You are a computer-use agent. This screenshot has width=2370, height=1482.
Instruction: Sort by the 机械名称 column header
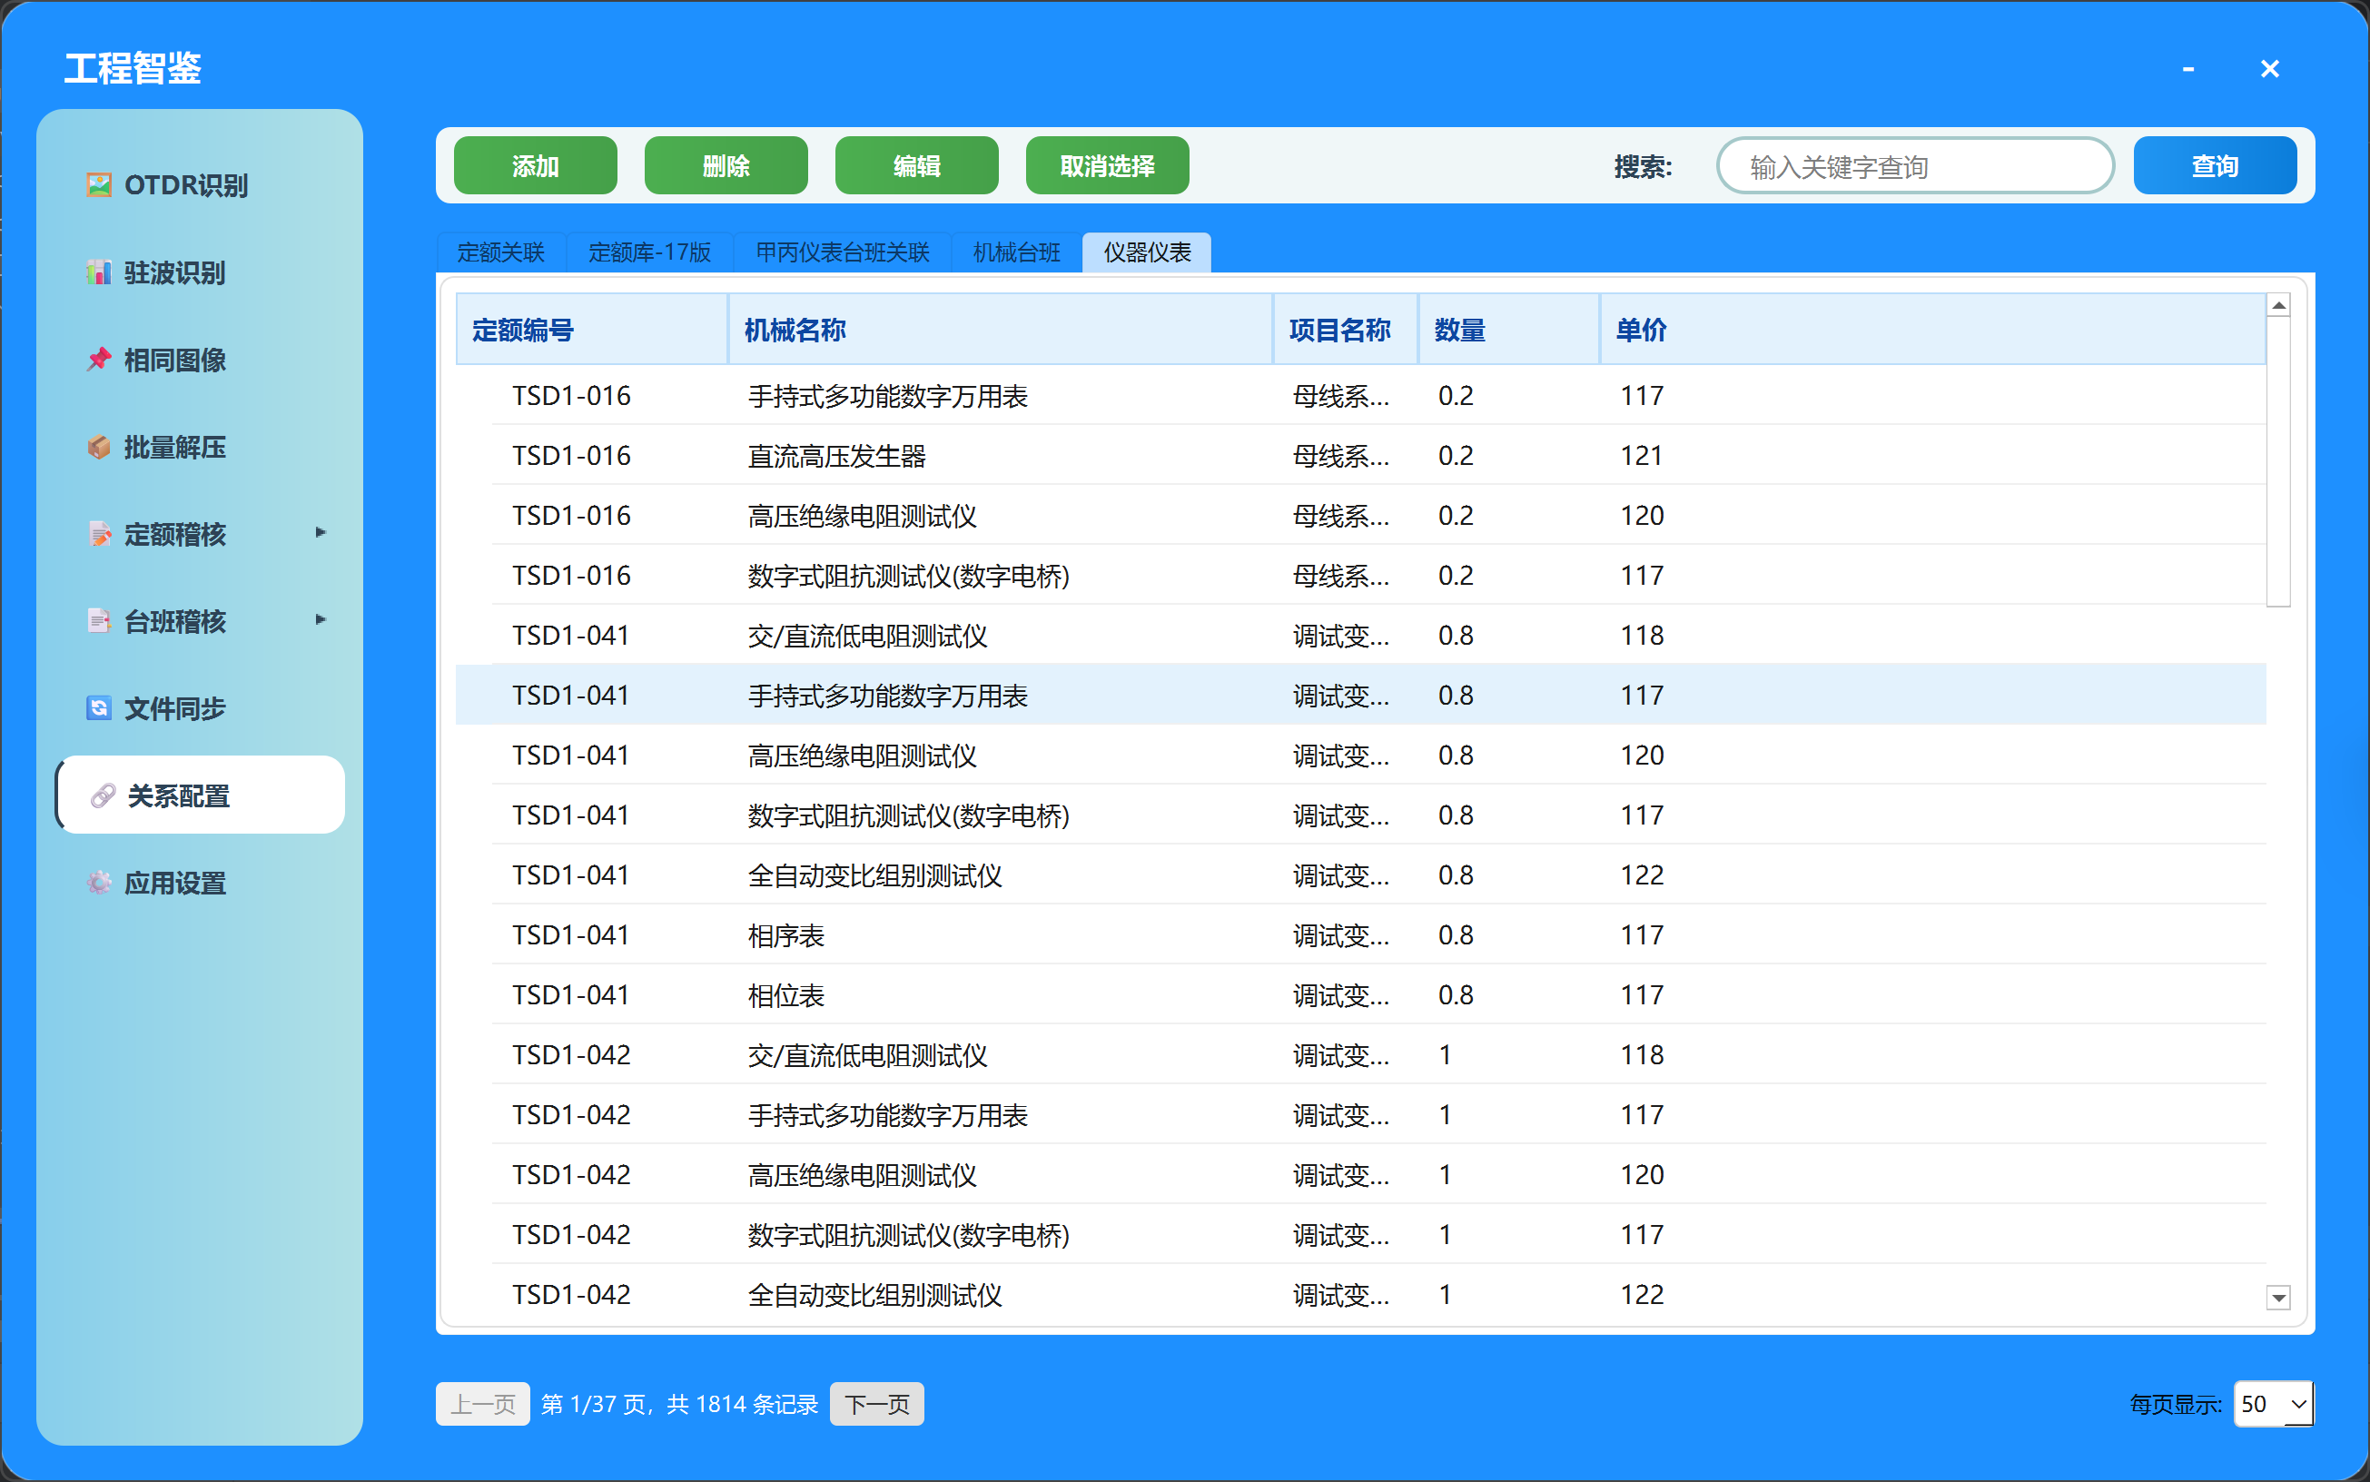pos(1001,330)
